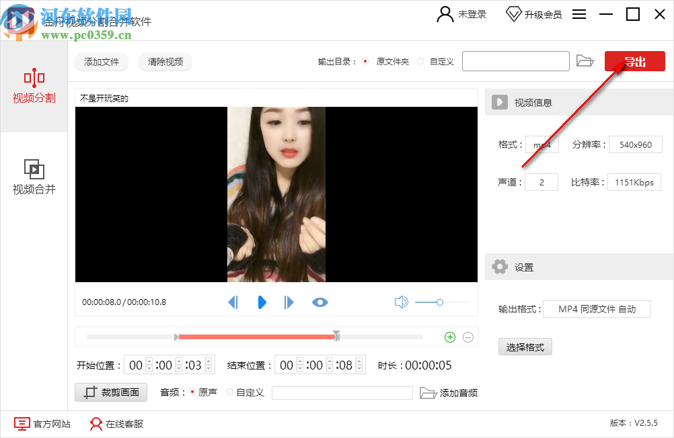Click the timeline zoom-in plus icon

tap(449, 337)
